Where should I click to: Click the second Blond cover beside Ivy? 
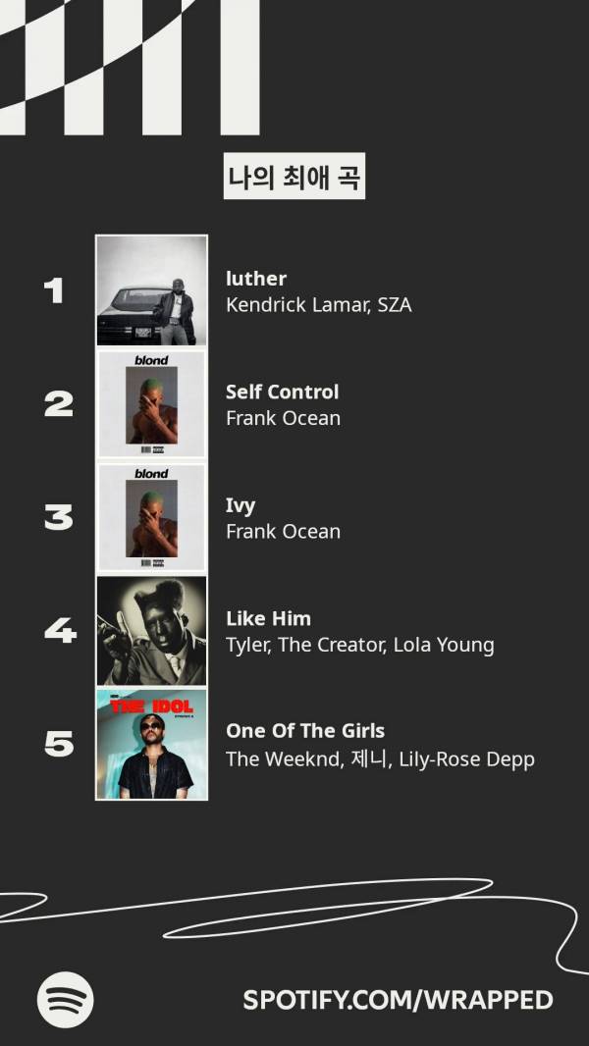point(151,517)
